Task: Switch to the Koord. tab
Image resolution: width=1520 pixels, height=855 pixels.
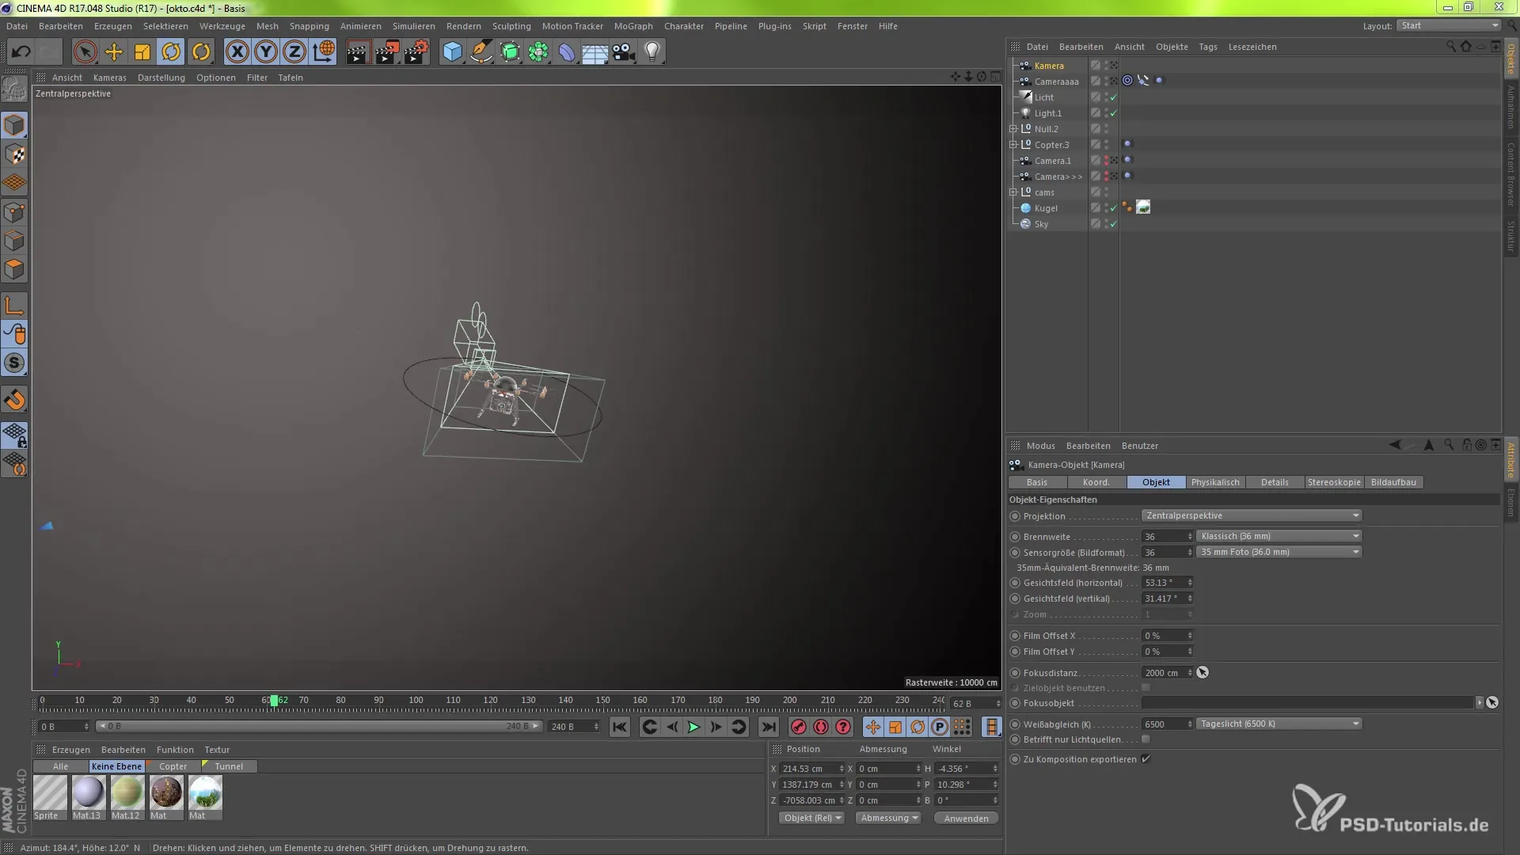Action: pos(1096,482)
